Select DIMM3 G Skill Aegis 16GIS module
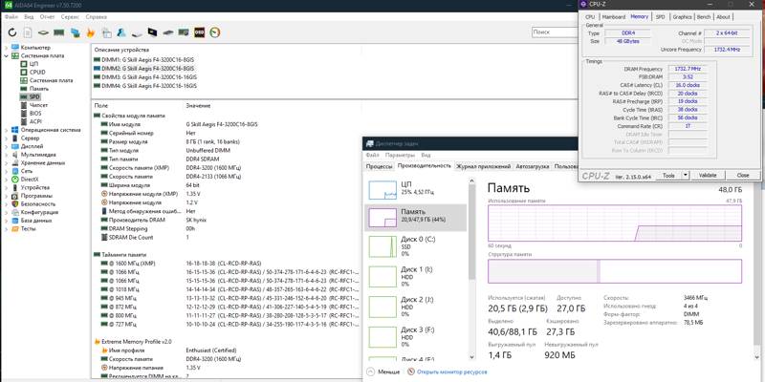This screenshot has height=382, width=765. 145,77
